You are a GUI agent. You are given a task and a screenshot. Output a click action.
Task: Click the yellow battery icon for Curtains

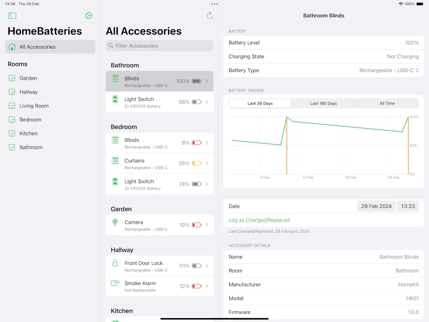coord(197,163)
